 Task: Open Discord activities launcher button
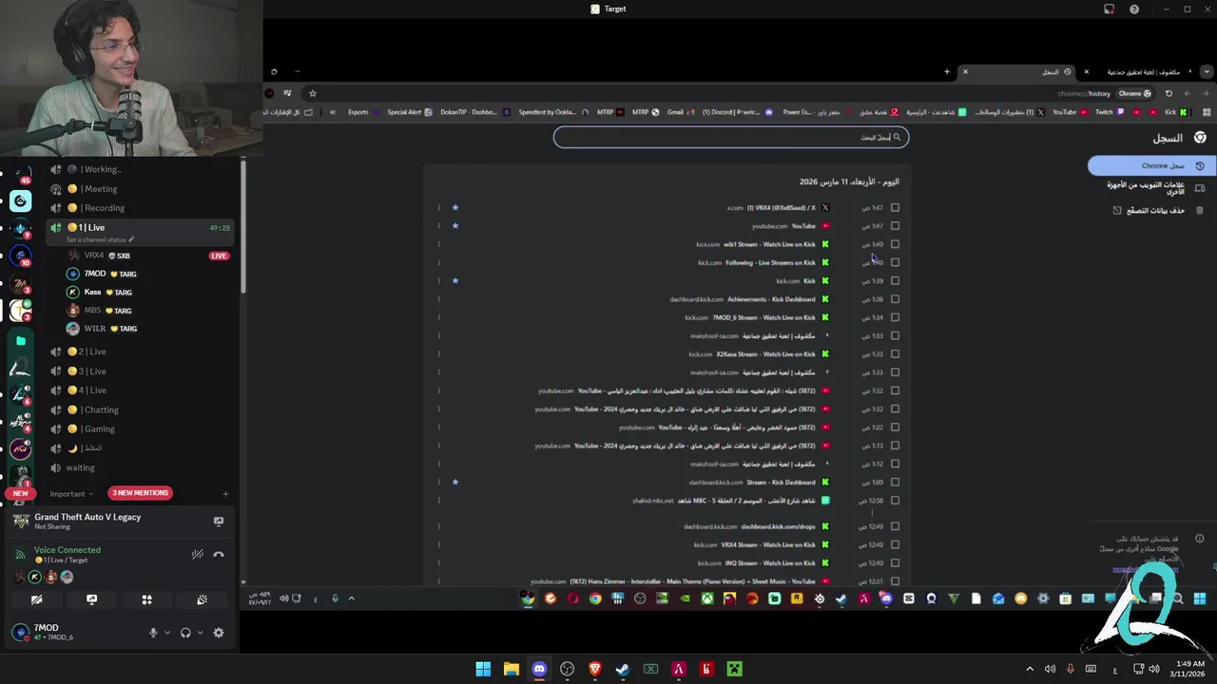[x=146, y=599]
